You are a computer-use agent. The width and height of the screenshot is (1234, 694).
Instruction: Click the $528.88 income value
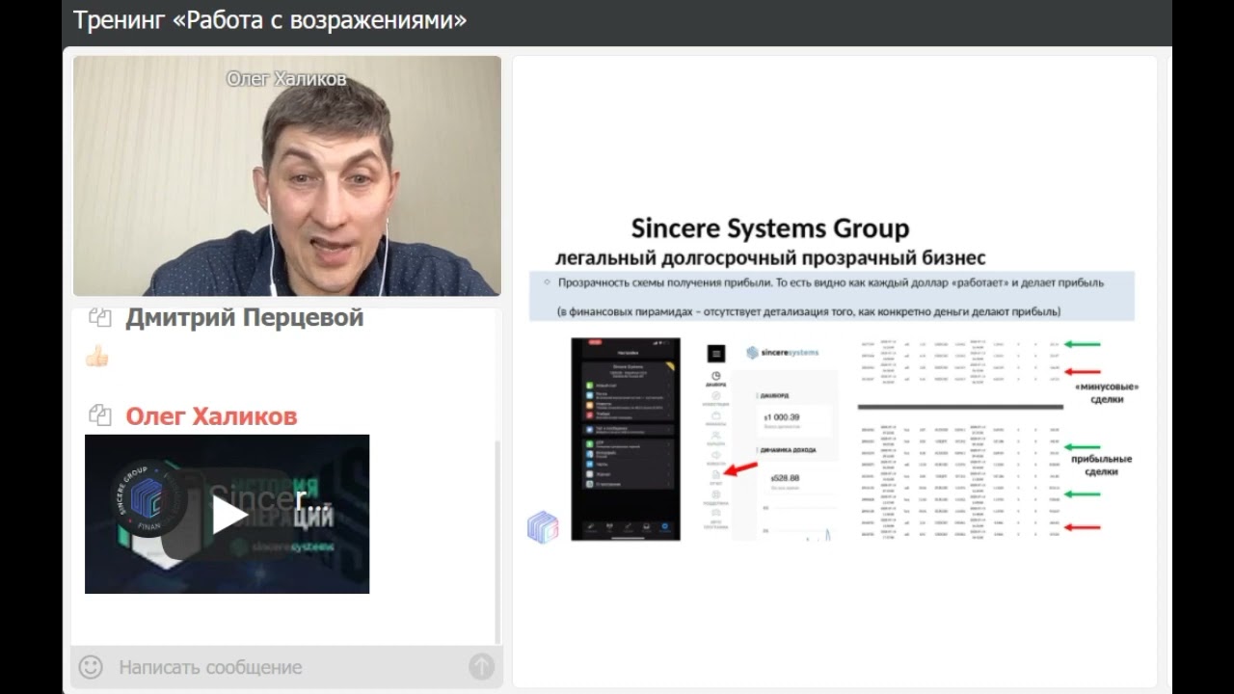786,477
